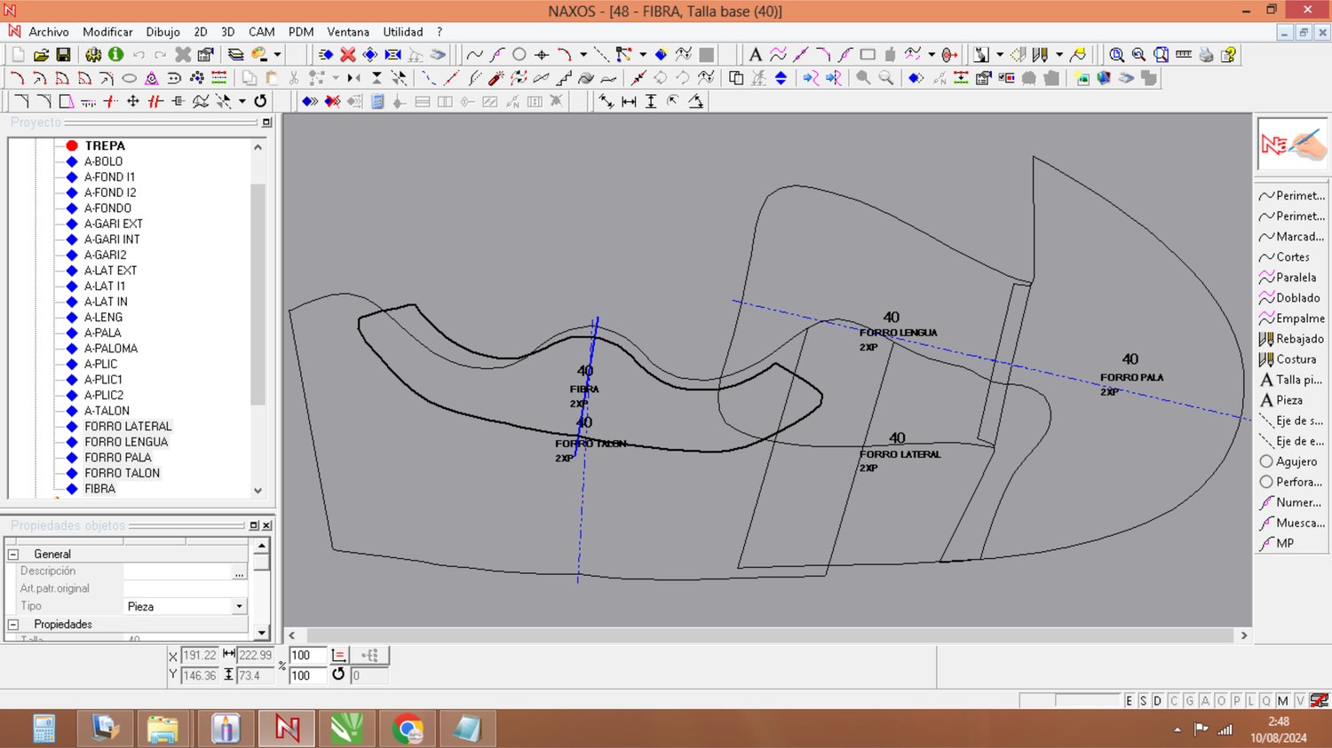Toggle the D status bar indicator
The image size is (1332, 748).
point(1157,701)
